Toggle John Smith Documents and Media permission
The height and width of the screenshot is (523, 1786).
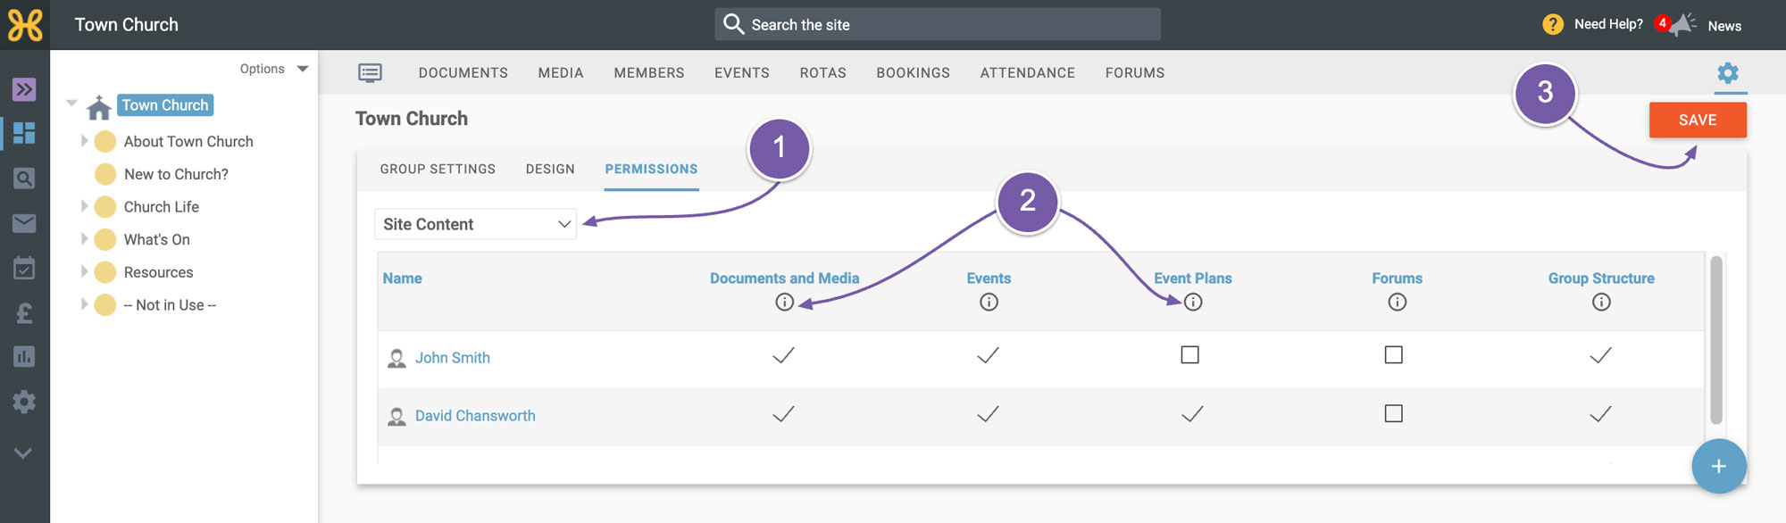783,355
